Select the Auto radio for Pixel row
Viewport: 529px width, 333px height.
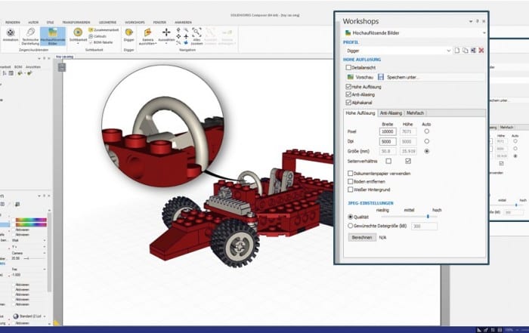pyautogui.click(x=427, y=131)
